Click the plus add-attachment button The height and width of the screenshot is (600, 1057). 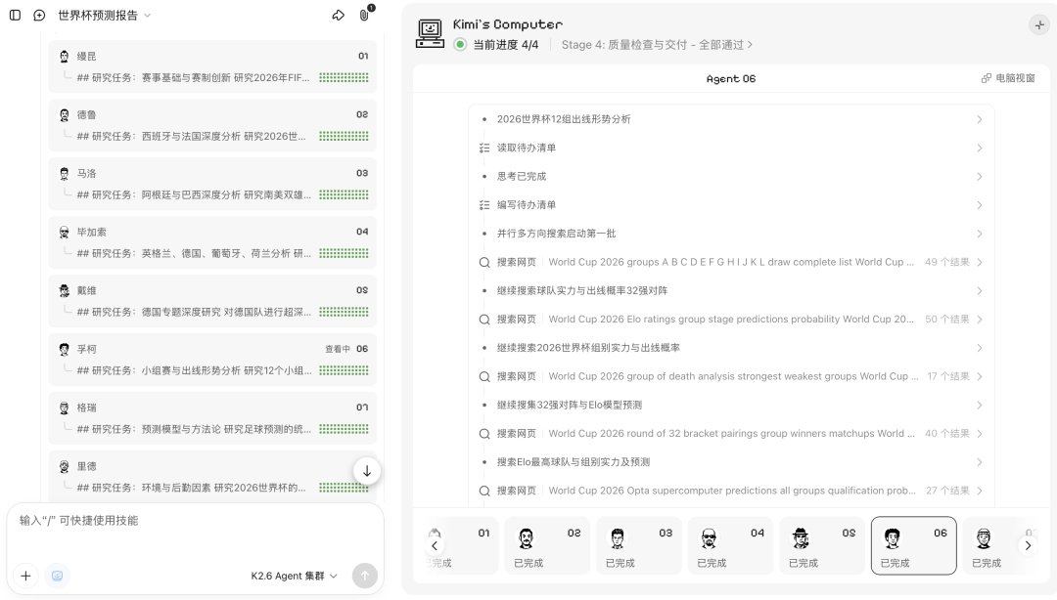click(x=25, y=576)
